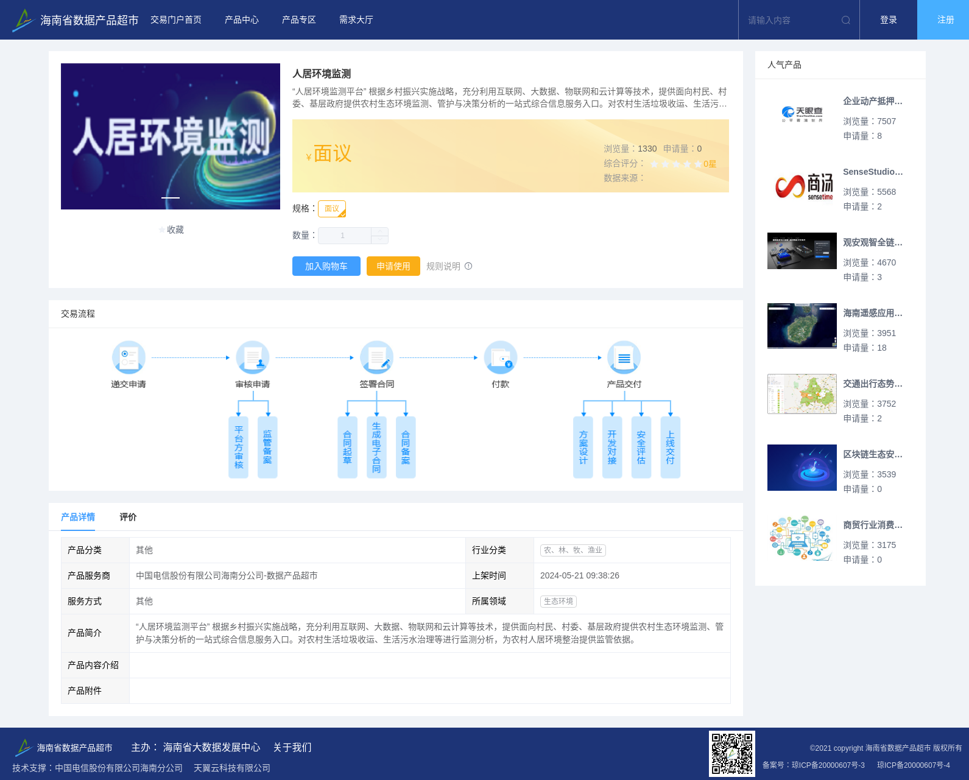Click the site logo in the header
Viewport: 969px width, 780px height.
click(23, 20)
